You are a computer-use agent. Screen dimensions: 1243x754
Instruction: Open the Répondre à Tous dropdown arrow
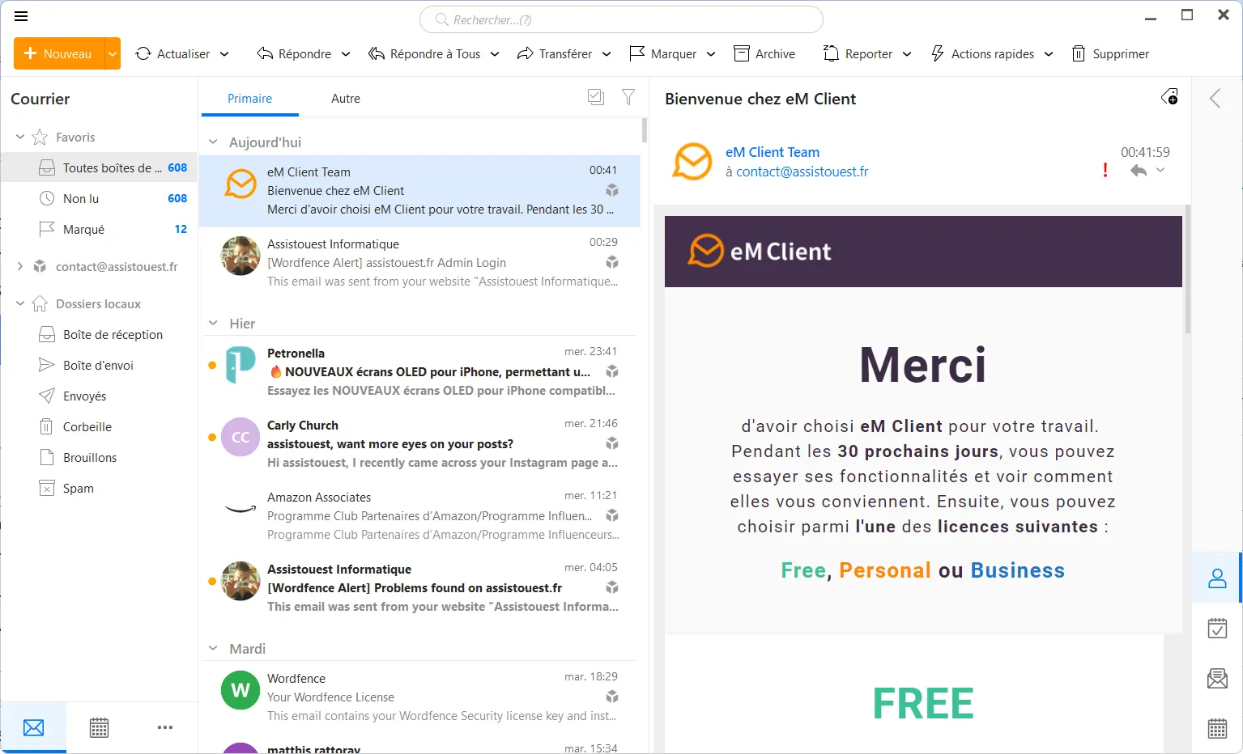pyautogui.click(x=495, y=54)
